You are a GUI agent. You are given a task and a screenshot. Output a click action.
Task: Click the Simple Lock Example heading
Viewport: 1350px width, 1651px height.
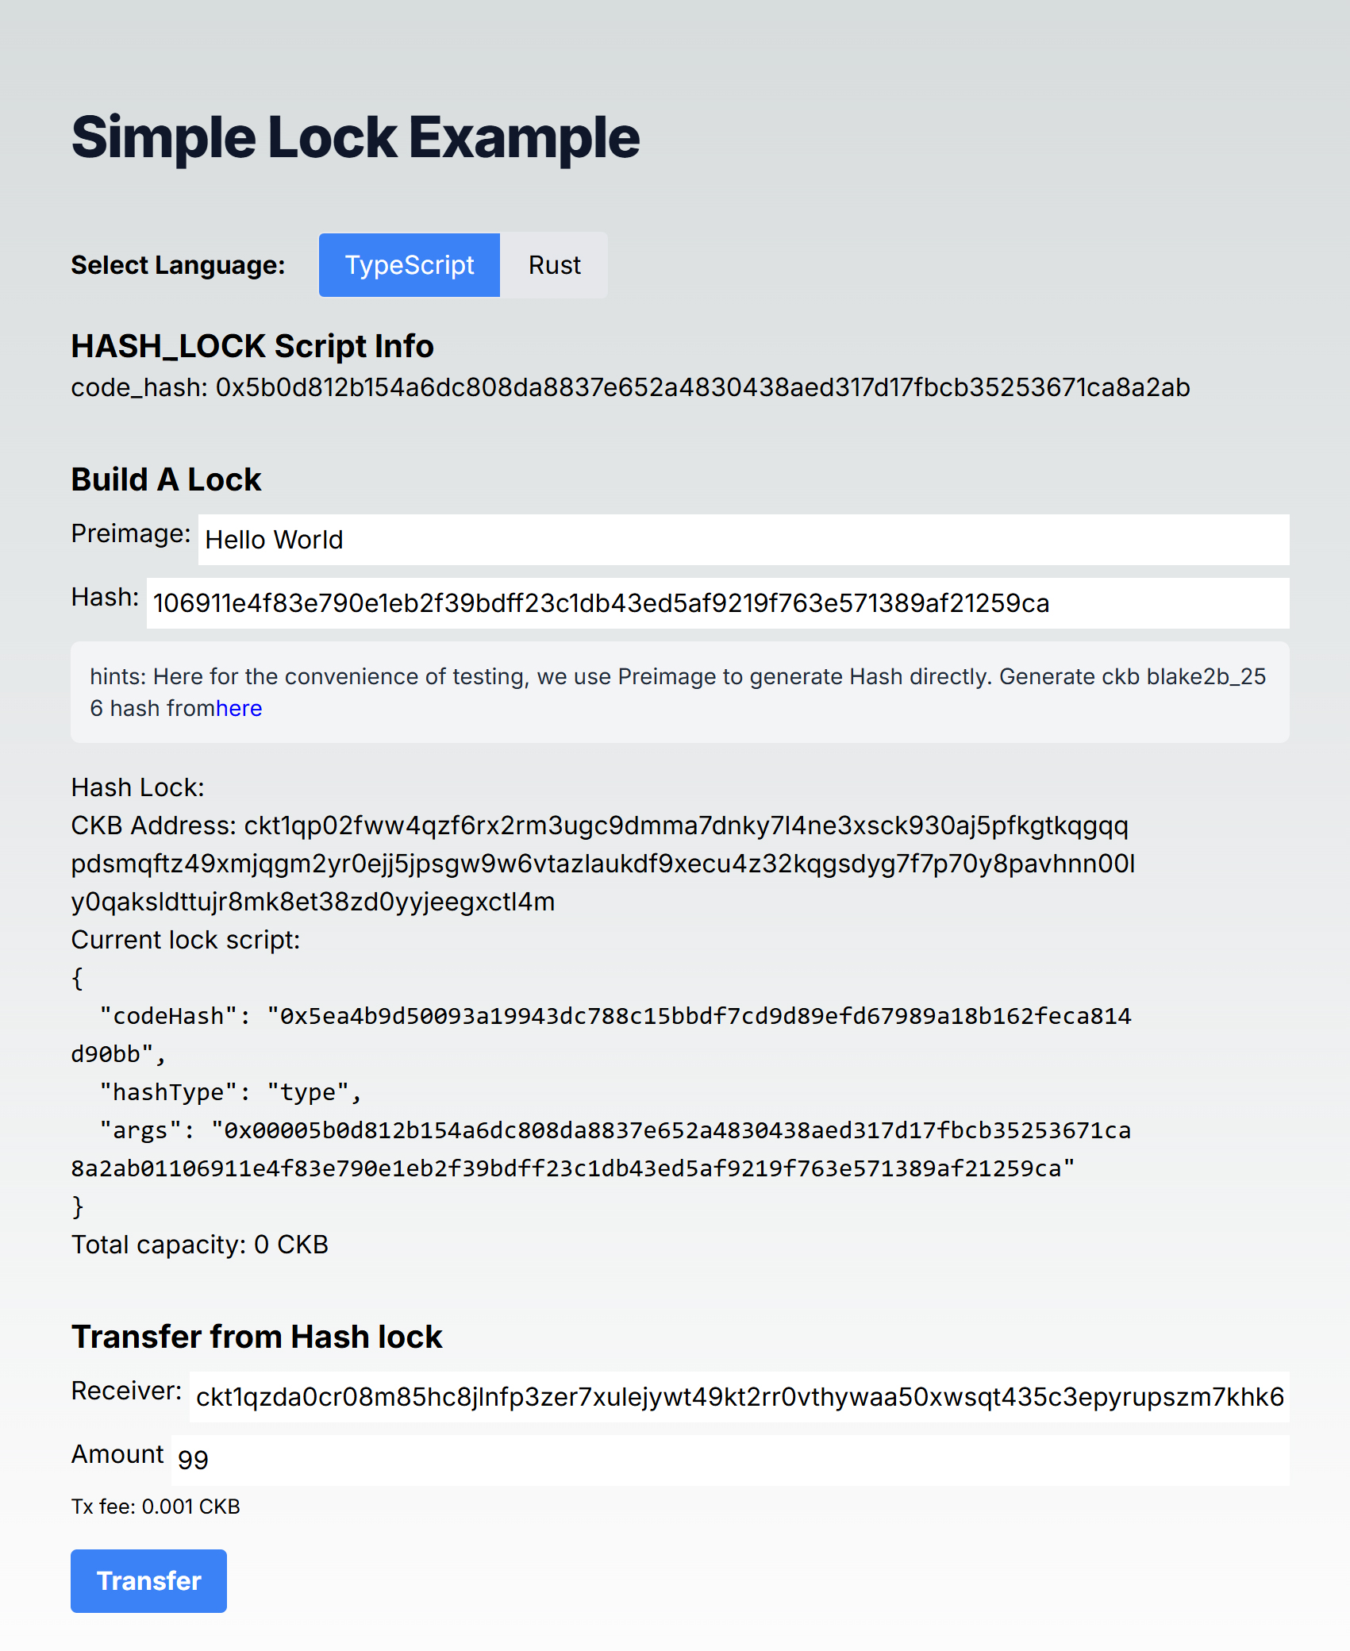click(356, 137)
